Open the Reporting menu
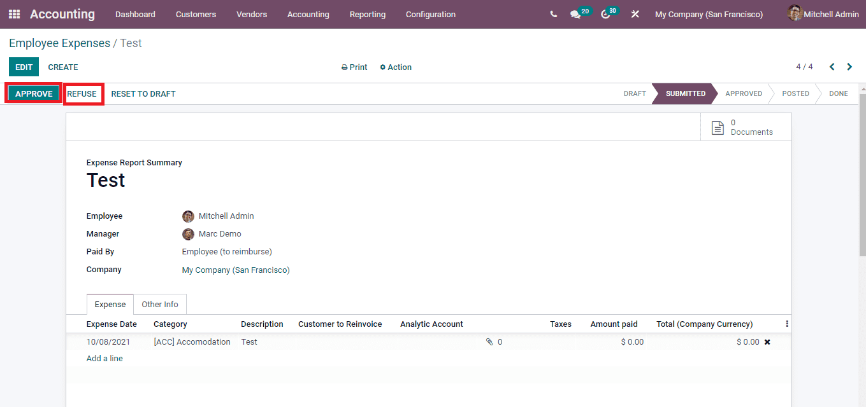 (368, 14)
